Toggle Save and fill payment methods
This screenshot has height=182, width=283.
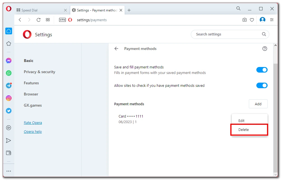tap(262, 70)
